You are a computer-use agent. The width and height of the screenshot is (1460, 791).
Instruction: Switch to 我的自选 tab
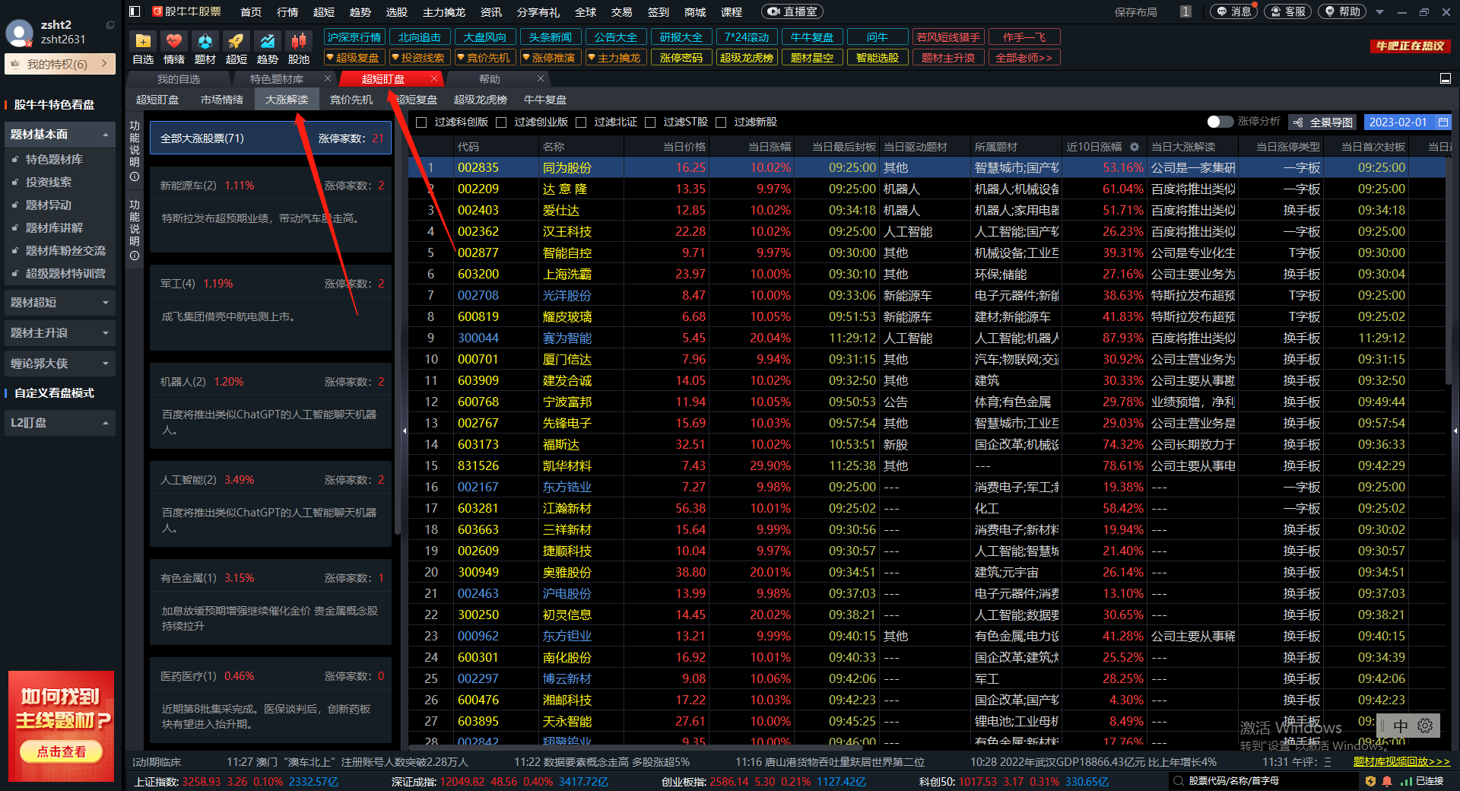(179, 78)
